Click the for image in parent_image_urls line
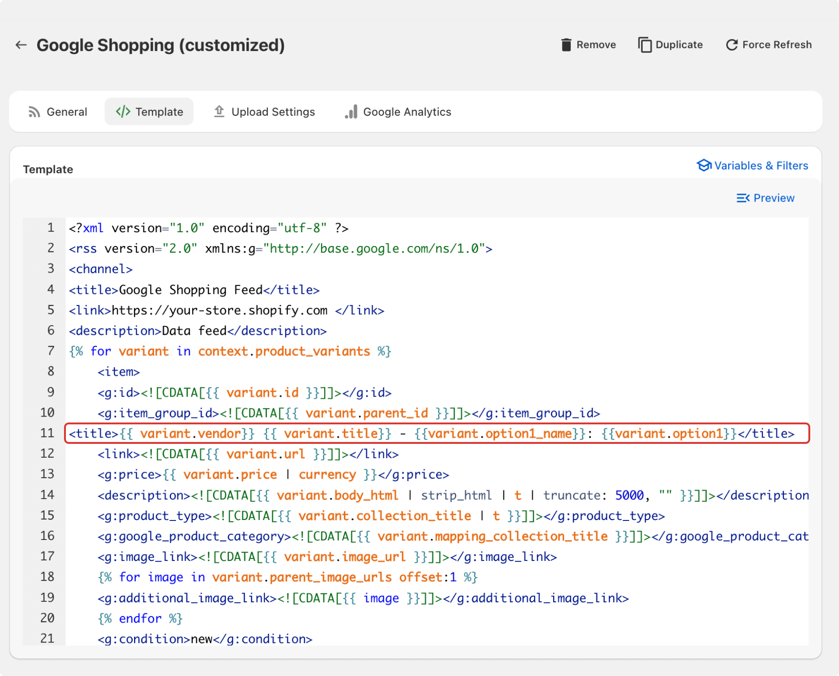The height and width of the screenshot is (676, 839). point(288,577)
